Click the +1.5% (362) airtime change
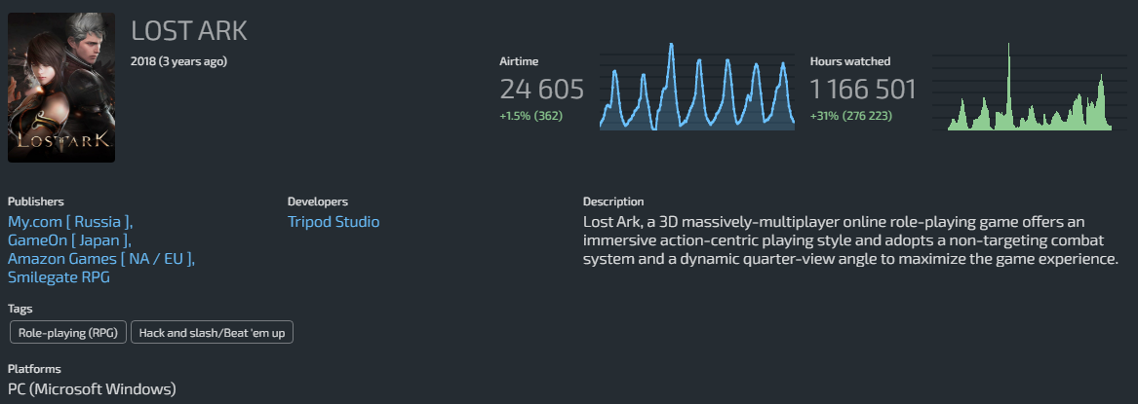The image size is (1138, 404). (x=530, y=116)
